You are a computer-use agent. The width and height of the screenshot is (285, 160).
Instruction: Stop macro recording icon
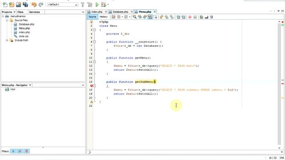195,17
